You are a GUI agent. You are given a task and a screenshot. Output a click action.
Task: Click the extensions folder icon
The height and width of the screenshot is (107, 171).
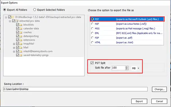(21, 40)
